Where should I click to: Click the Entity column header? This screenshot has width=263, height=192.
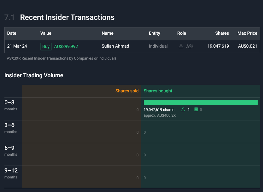pos(155,33)
